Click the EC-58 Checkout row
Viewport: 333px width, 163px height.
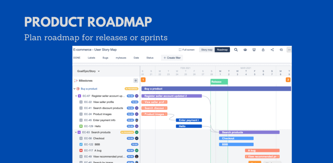106,138
